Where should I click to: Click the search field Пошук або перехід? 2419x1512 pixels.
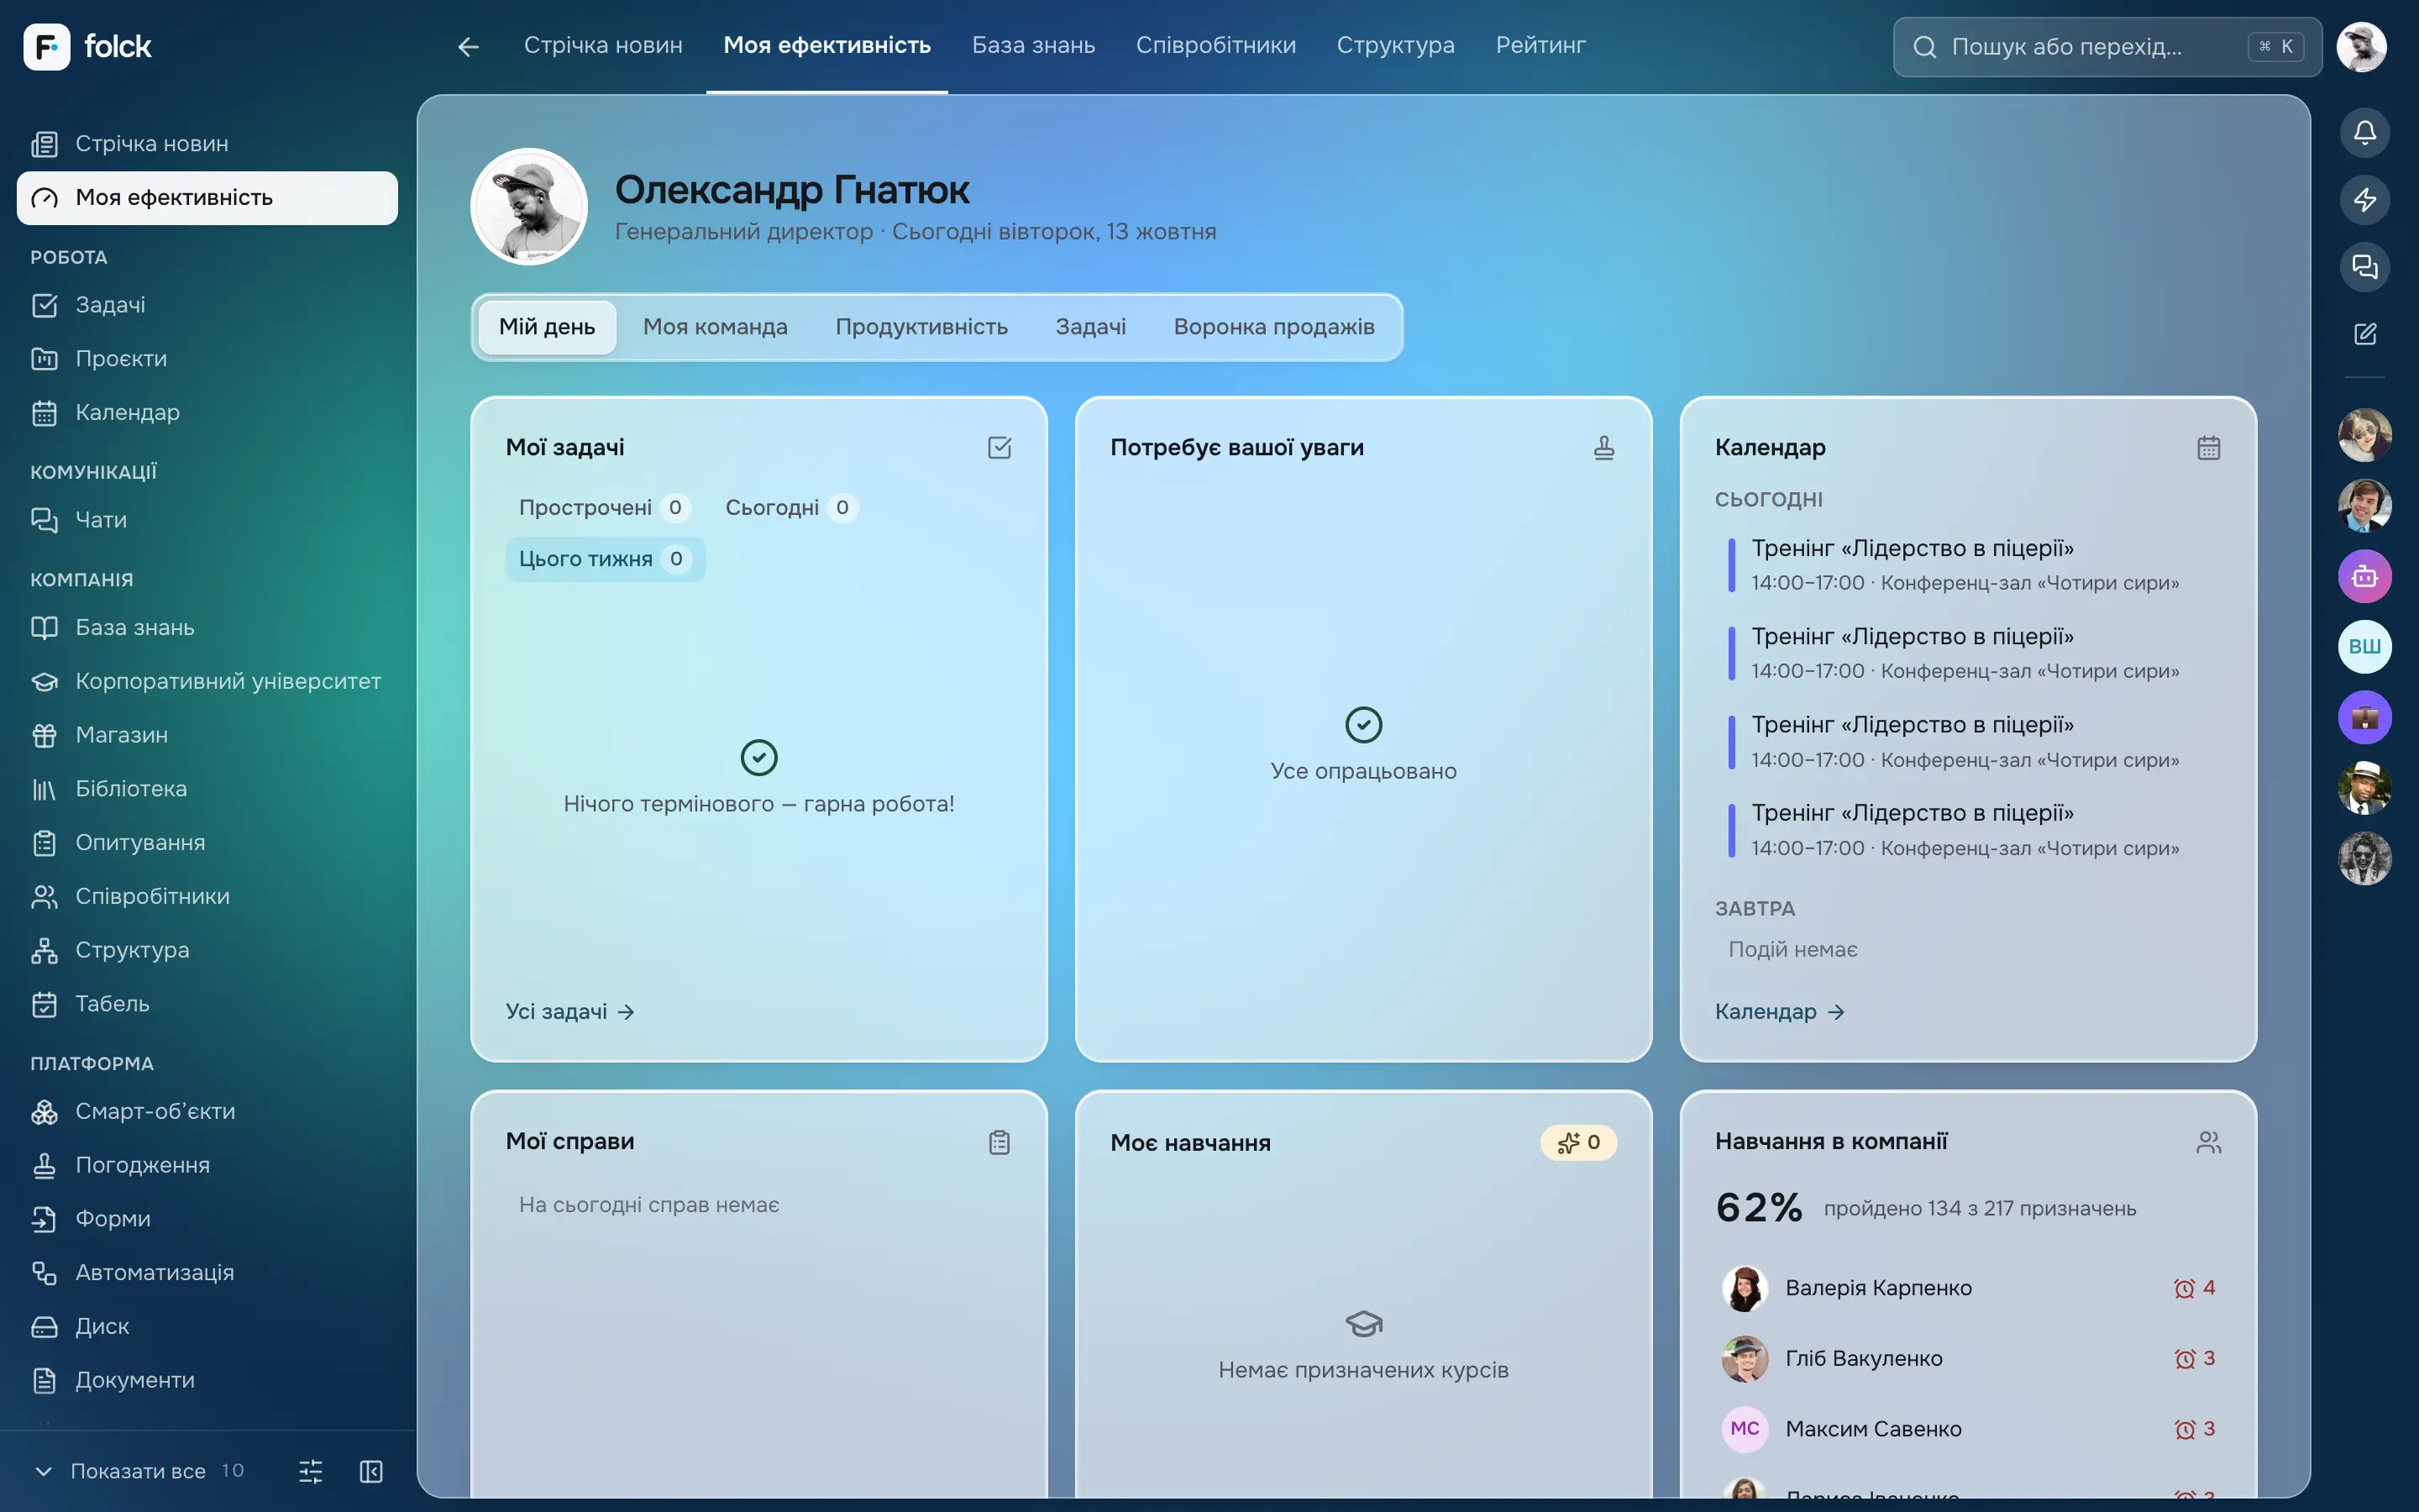click(2107, 46)
